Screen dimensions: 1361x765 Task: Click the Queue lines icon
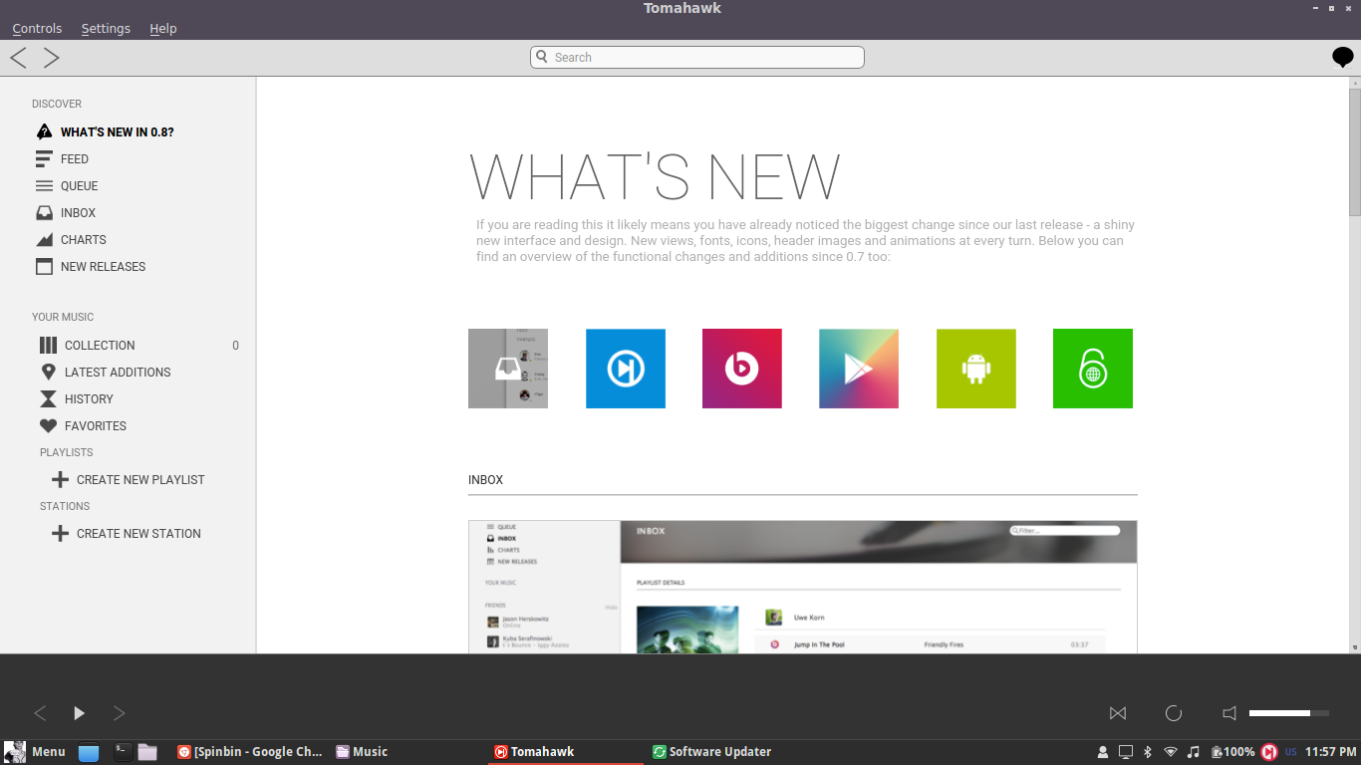click(x=44, y=185)
